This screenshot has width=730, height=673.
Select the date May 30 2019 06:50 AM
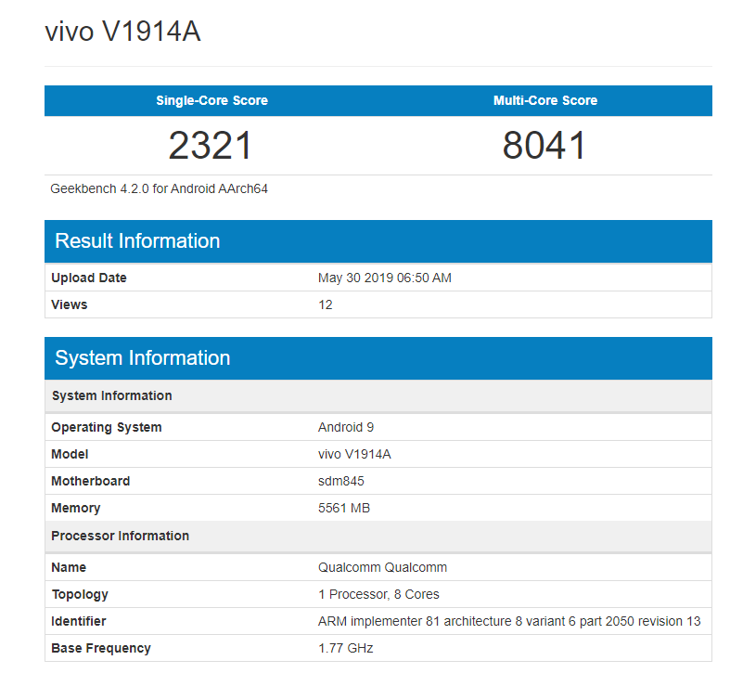tap(385, 278)
